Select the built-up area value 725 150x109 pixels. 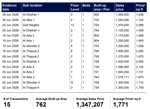pyautogui.click(x=96, y=20)
